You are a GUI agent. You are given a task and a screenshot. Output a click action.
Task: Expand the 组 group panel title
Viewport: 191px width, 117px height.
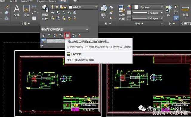pyautogui.click(x=172, y=24)
